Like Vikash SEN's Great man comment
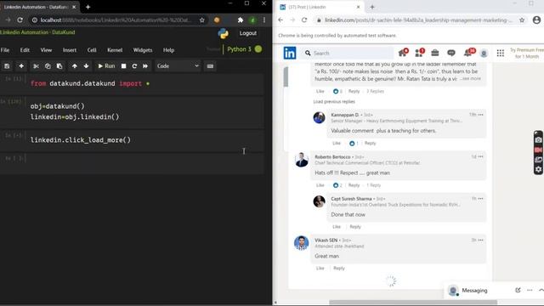The height and width of the screenshot is (306, 544). (320, 269)
